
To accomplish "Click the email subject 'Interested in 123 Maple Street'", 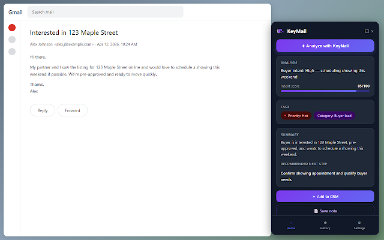I will 74,32.
